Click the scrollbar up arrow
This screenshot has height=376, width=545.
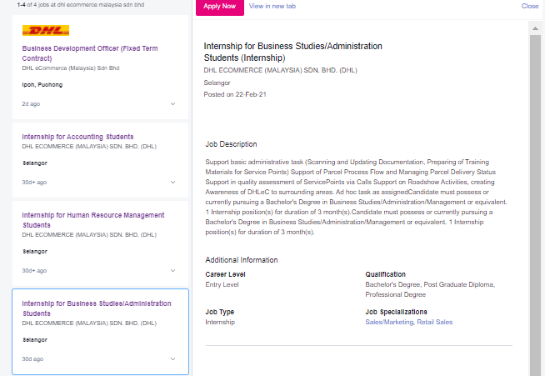pos(535,28)
